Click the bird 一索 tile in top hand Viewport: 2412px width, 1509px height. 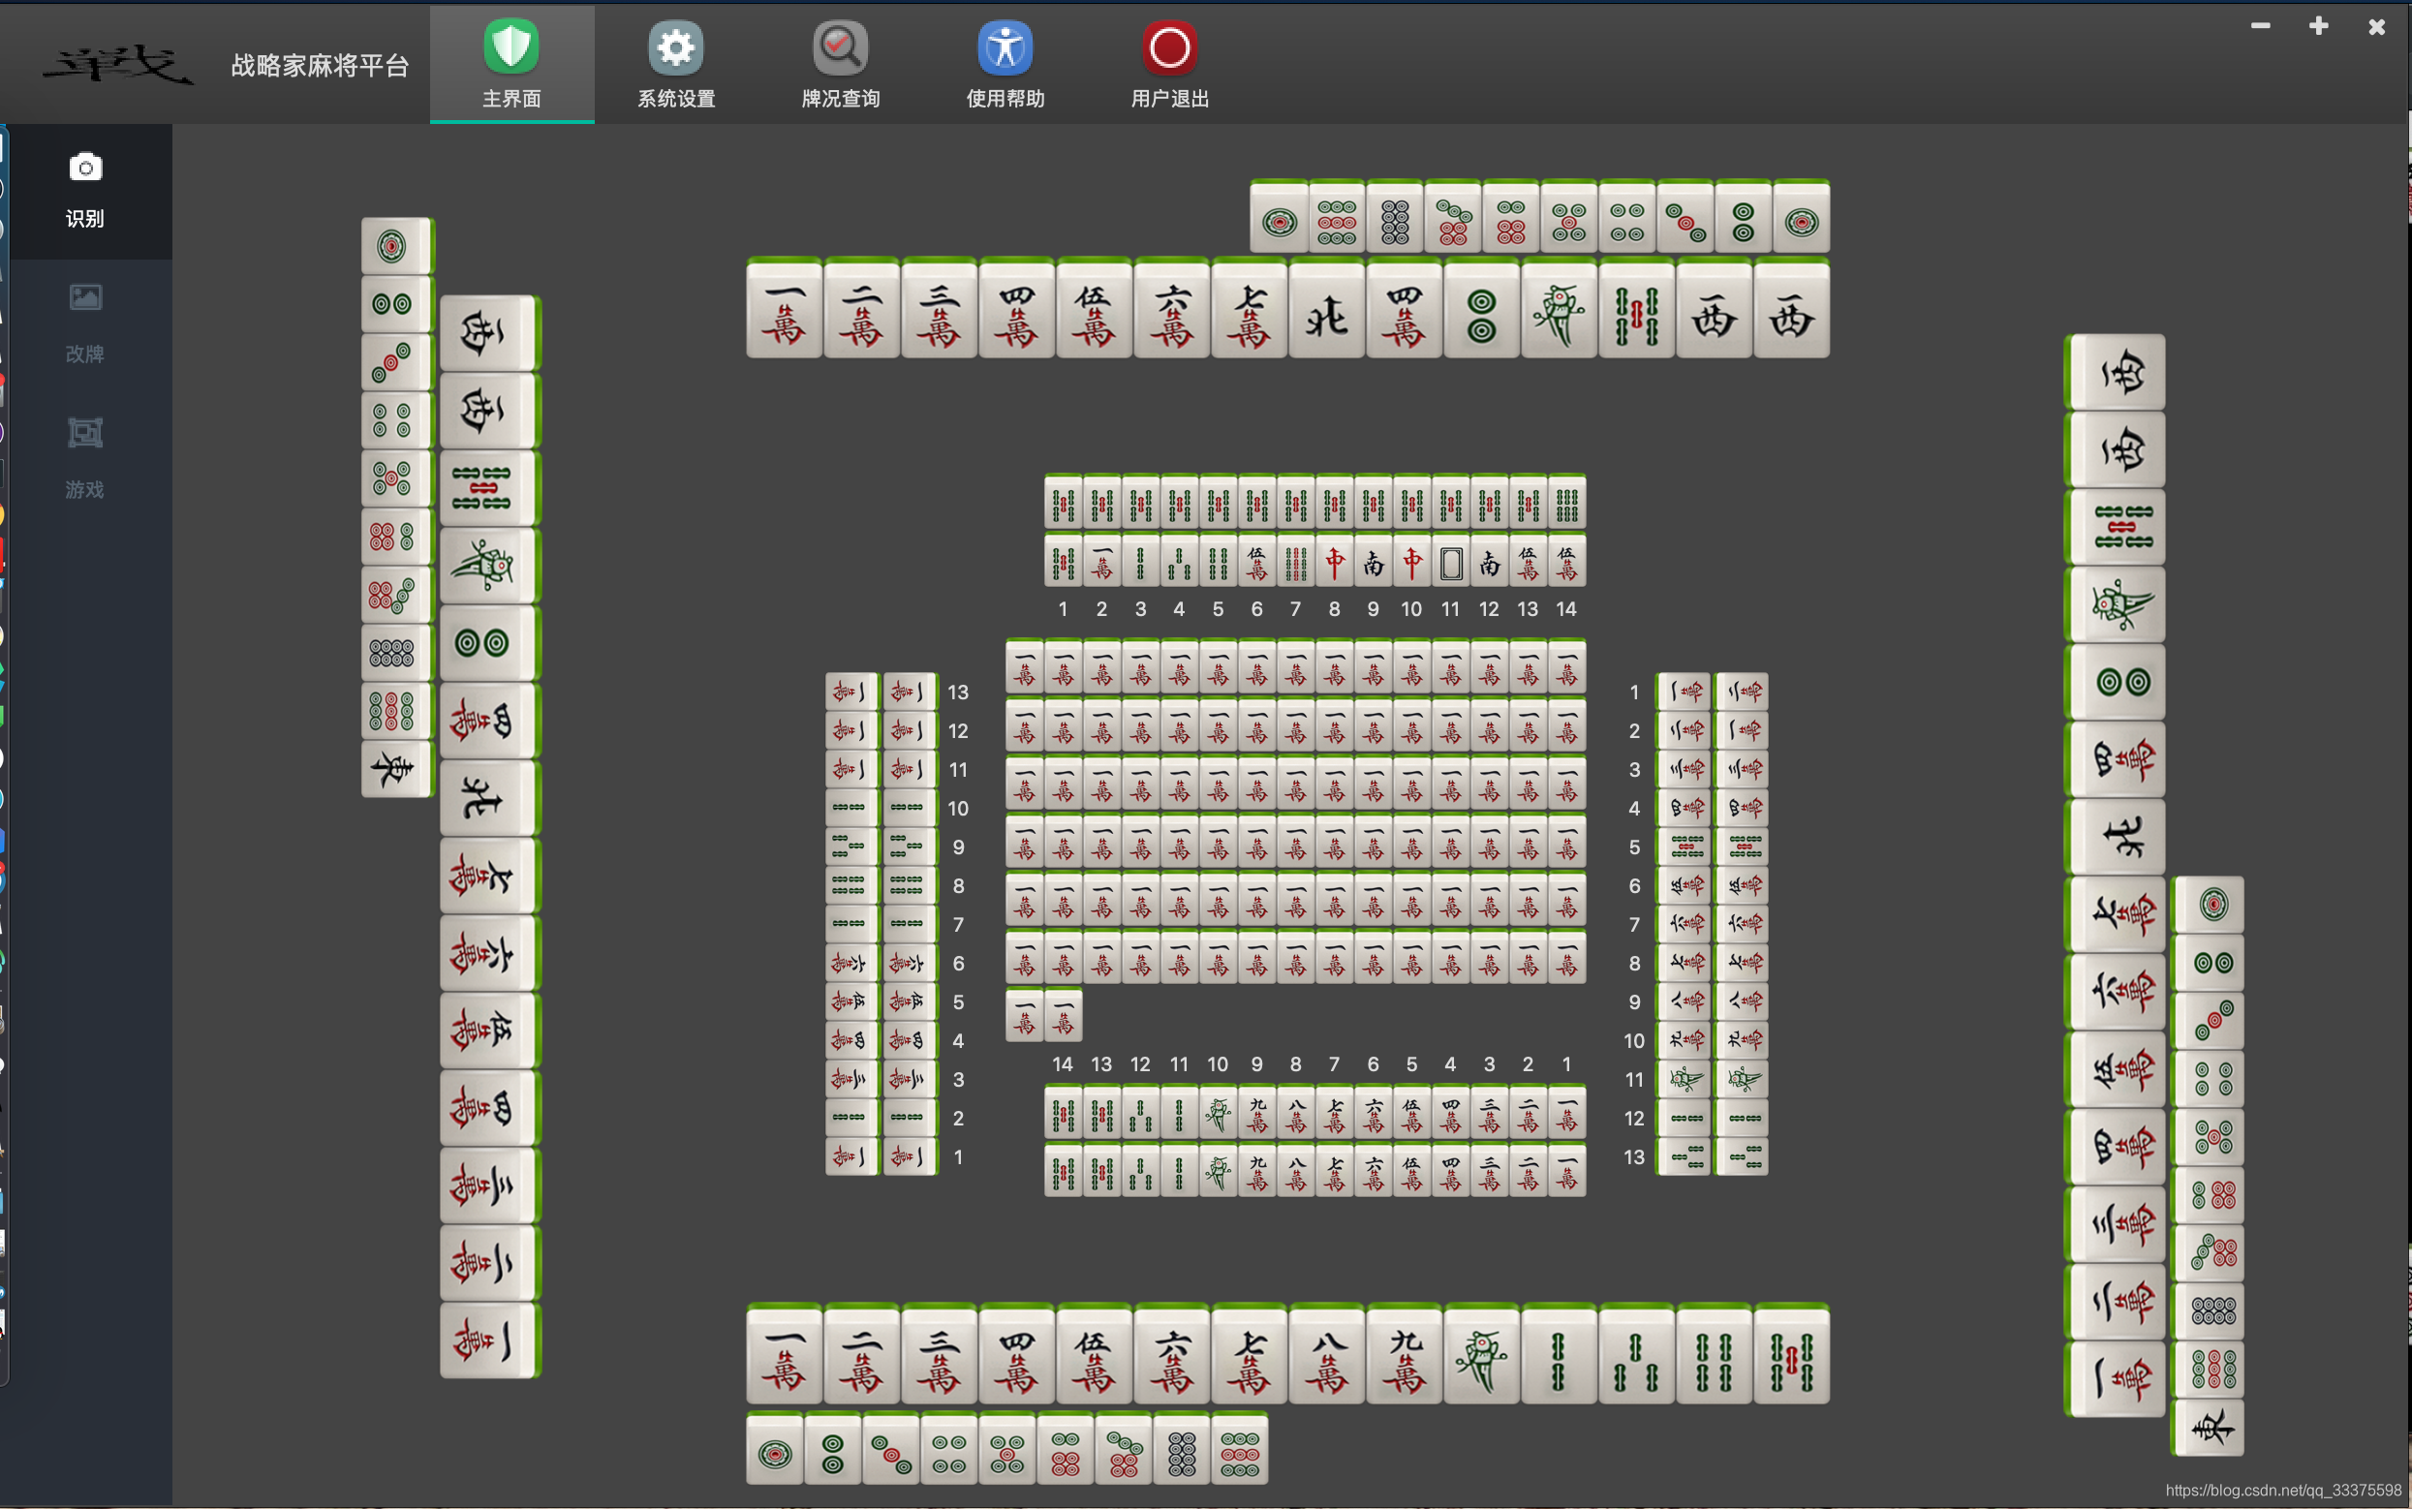pyautogui.click(x=1559, y=313)
